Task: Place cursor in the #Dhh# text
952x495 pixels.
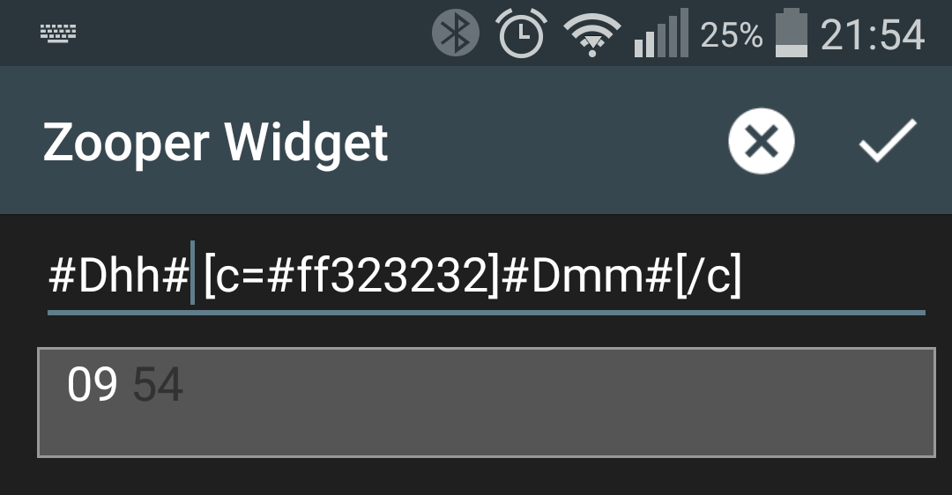Action: tap(118, 276)
